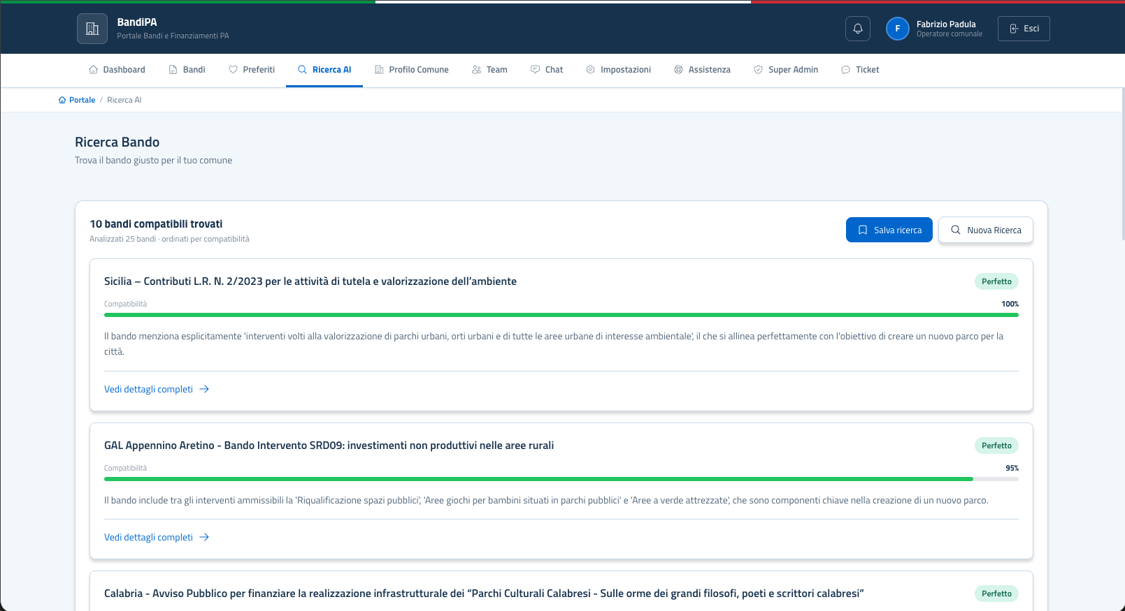Click the BandiPA building logo icon

92,29
